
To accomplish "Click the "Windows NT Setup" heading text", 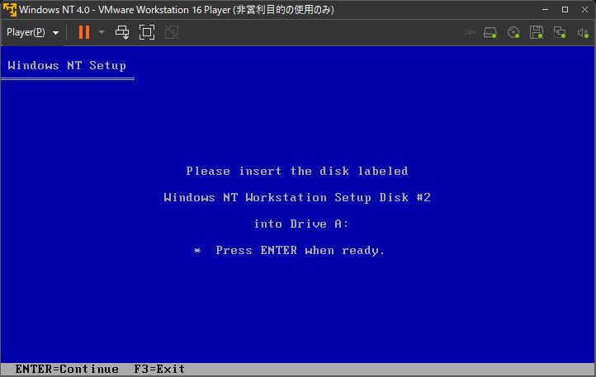I will (67, 65).
